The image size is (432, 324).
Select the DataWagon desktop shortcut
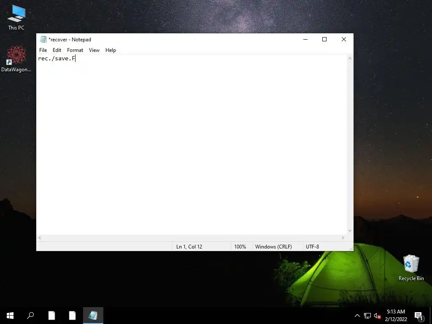(x=16, y=59)
